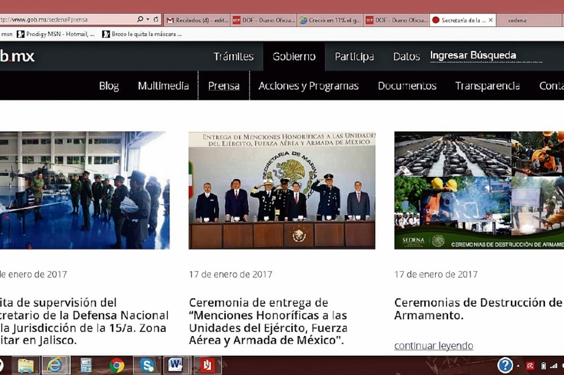Open Adobe Reader from the taskbar
564x375 pixels.
point(207,365)
